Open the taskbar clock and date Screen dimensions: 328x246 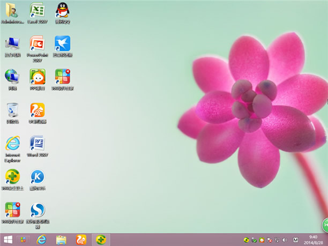[313, 240]
